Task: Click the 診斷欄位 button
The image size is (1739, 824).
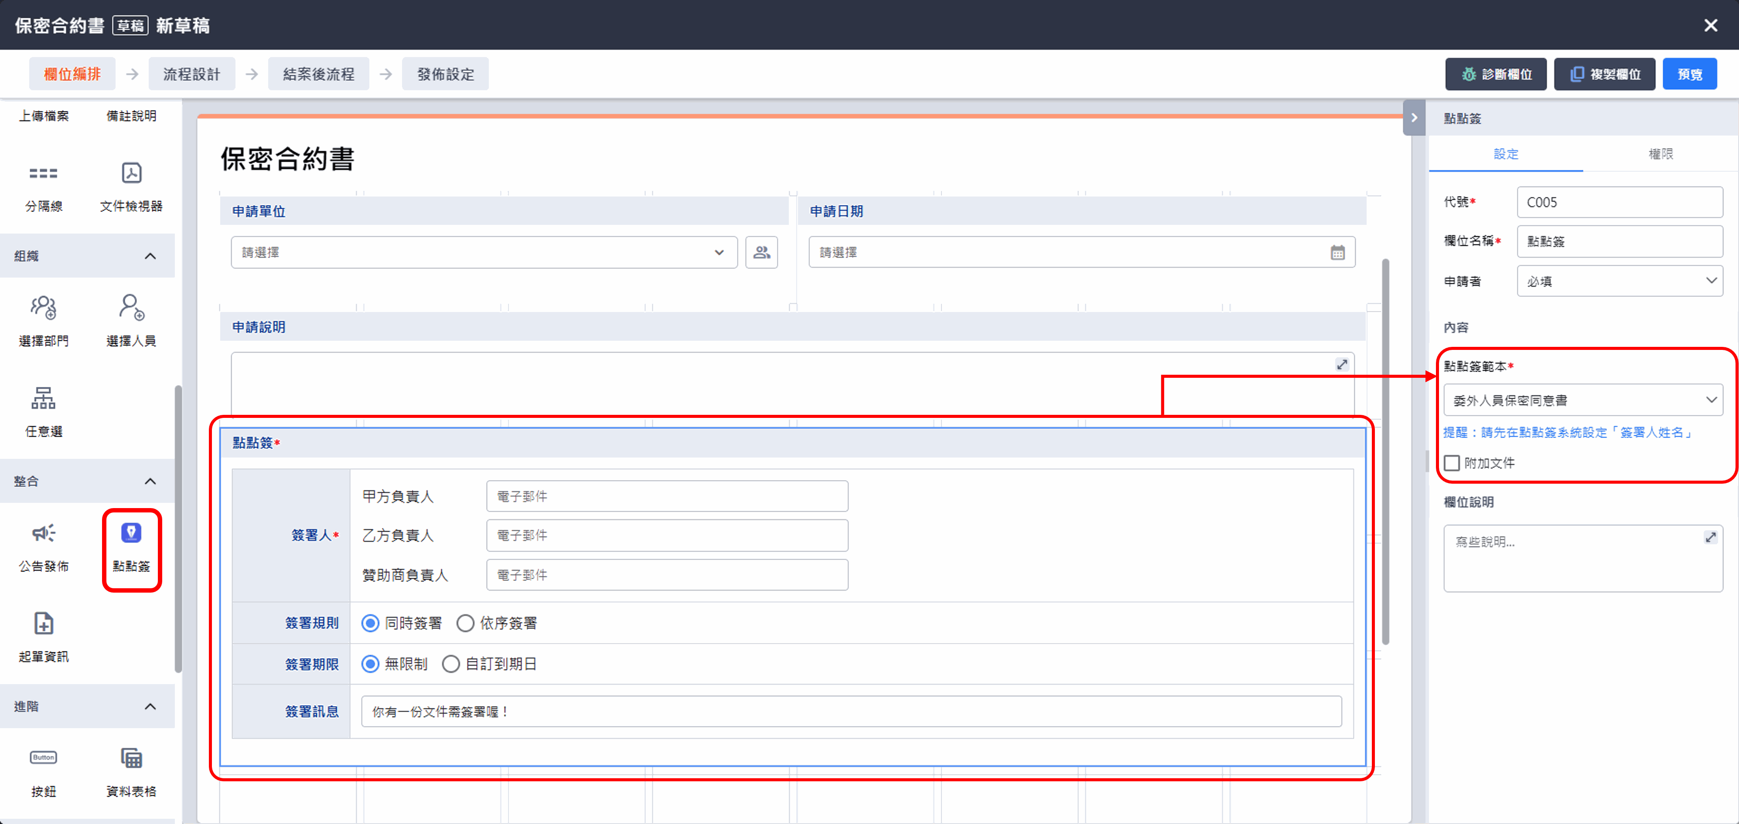Action: point(1495,74)
